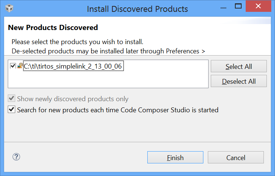The height and width of the screenshot is (176, 275).
Task: Click the product icon beside the tirtos_simplelink entry
Action: tap(20, 66)
